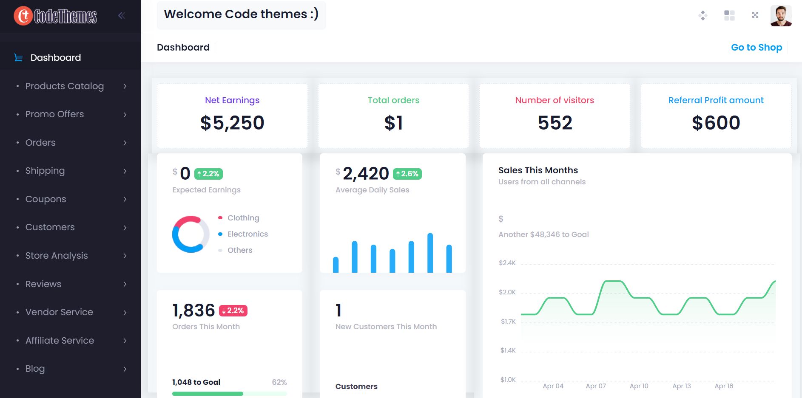Open the apps grid icon
This screenshot has height=398, width=802.
729,16
